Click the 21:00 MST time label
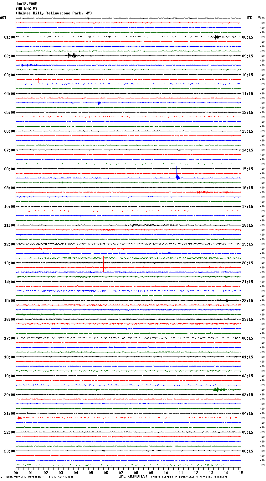The image size is (266, 481). (10, 414)
